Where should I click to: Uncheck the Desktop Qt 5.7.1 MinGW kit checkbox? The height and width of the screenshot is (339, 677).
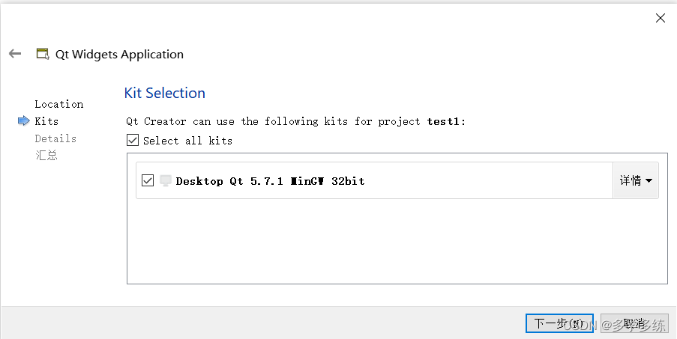(x=148, y=181)
